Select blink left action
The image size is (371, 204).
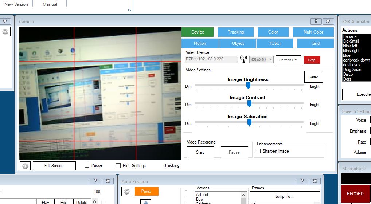pyautogui.click(x=350, y=46)
